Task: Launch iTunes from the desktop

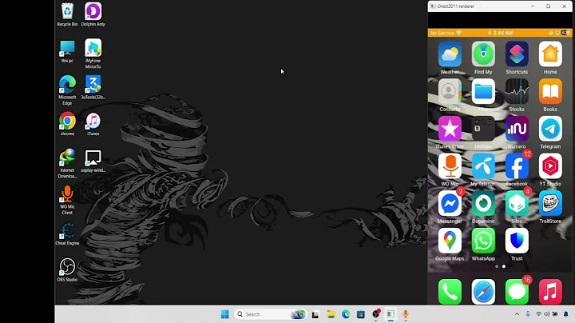Action: click(93, 124)
